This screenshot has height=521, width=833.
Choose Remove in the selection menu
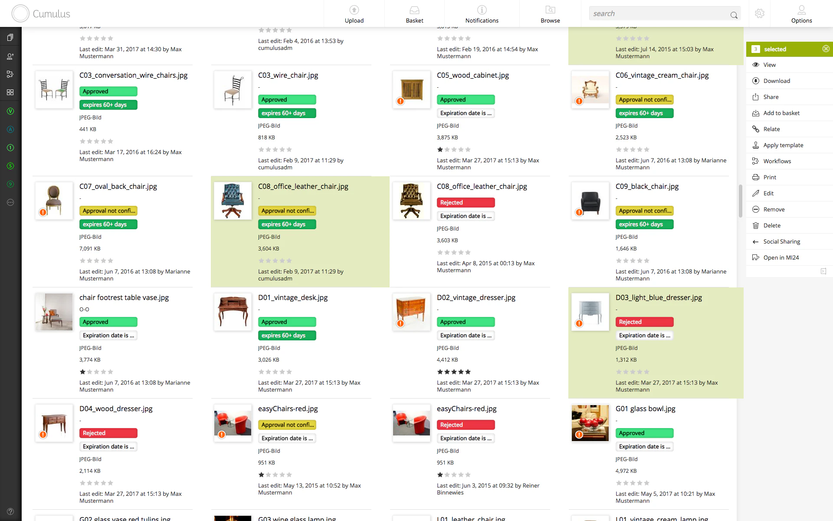790,209
